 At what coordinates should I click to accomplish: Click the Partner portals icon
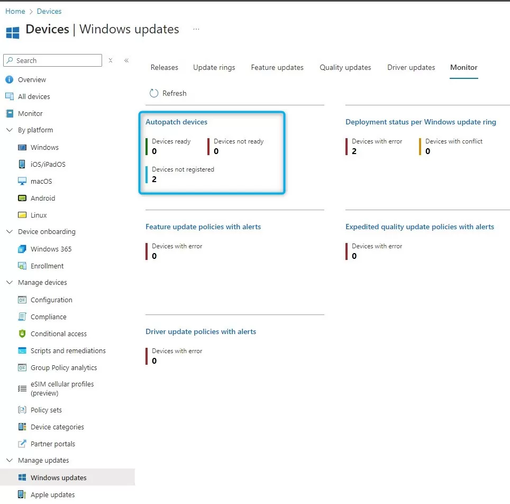point(22,444)
